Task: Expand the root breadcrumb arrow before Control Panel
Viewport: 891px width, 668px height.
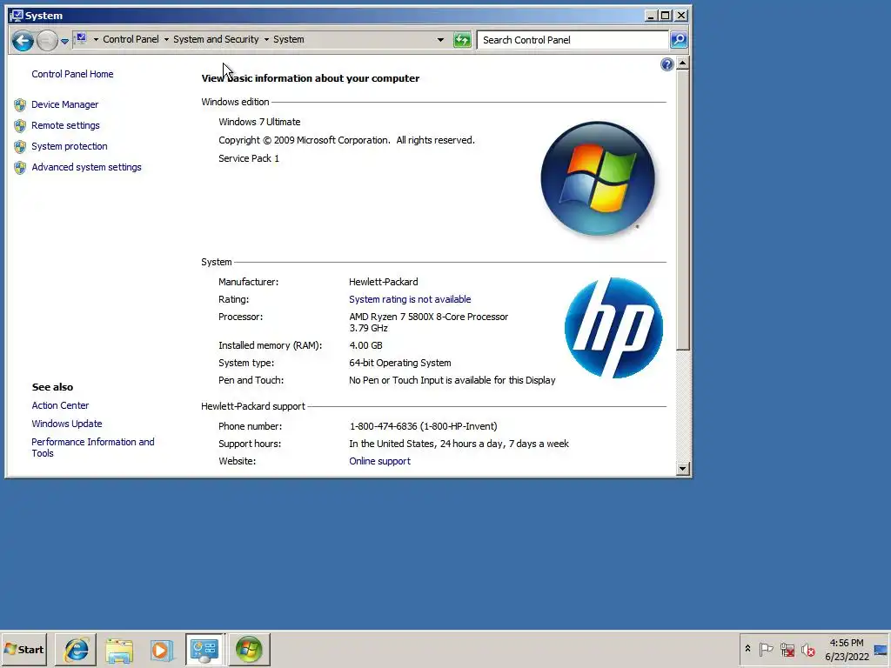Action: point(96,39)
